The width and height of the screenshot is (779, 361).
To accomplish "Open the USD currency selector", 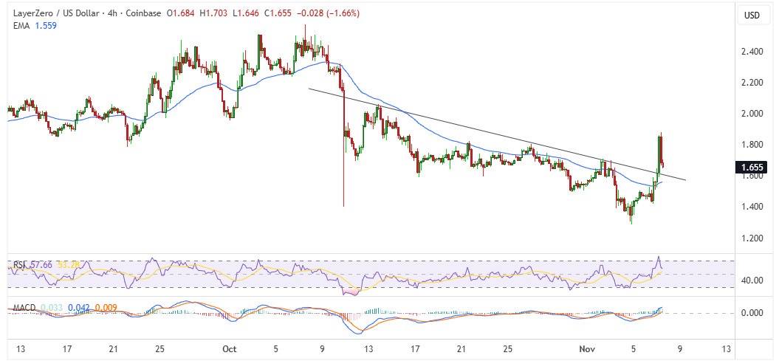I will 752,15.
